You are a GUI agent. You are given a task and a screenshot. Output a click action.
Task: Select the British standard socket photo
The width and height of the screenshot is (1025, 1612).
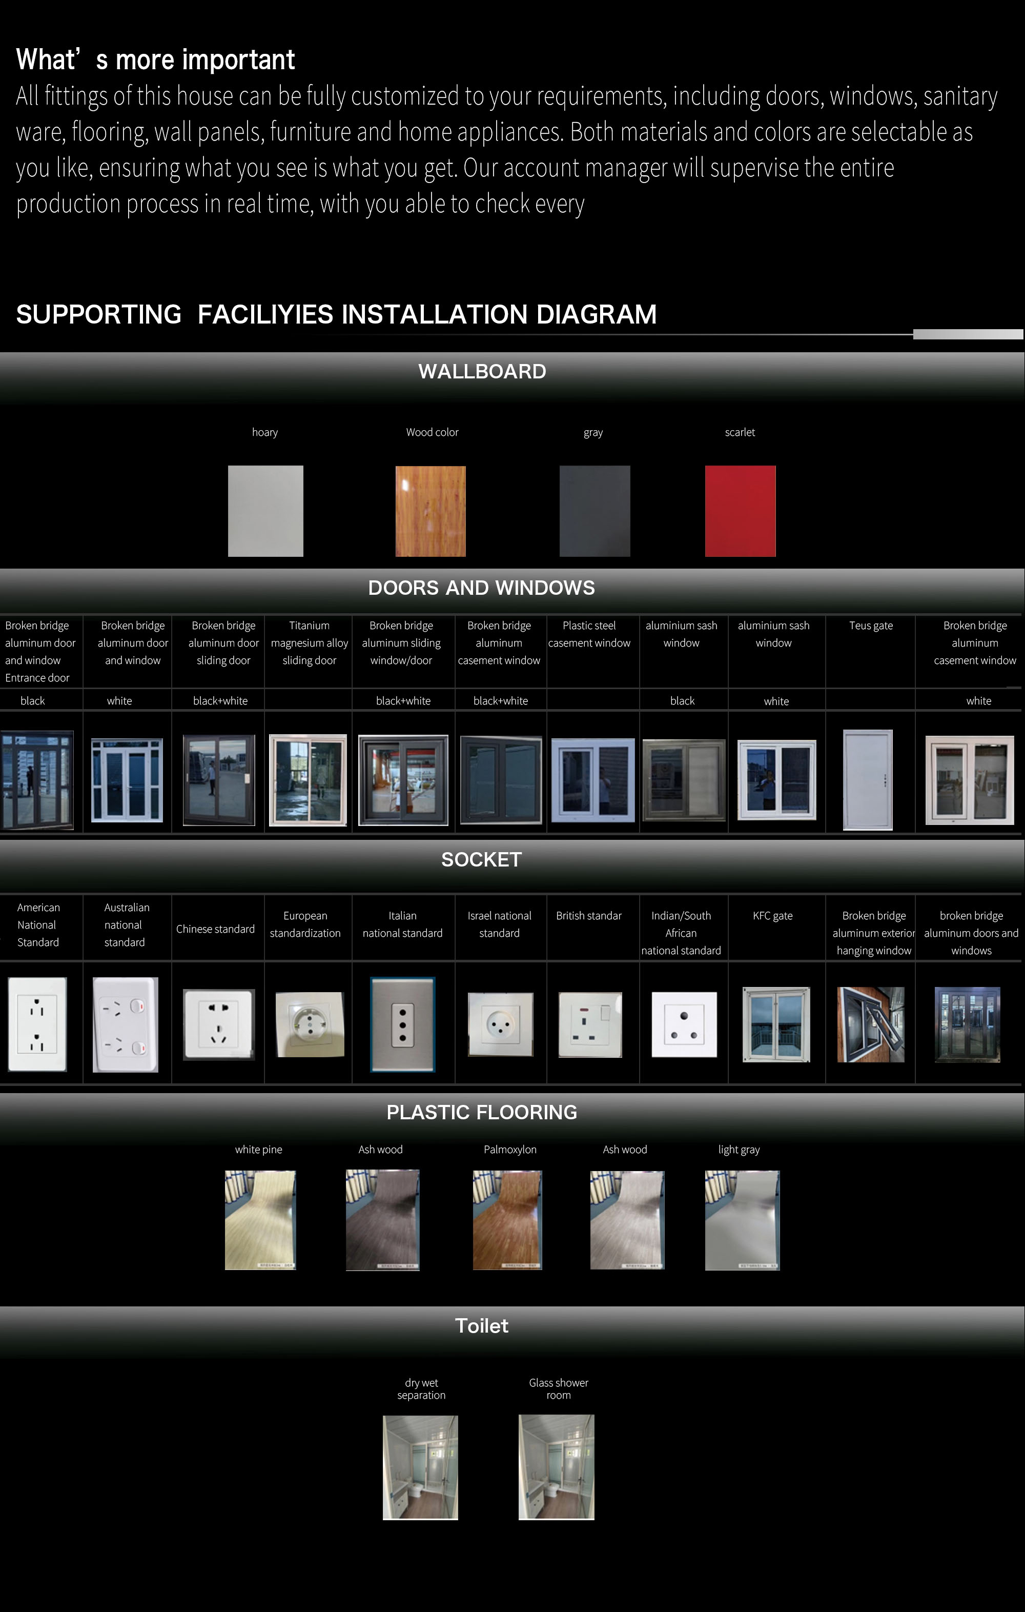(x=589, y=1024)
